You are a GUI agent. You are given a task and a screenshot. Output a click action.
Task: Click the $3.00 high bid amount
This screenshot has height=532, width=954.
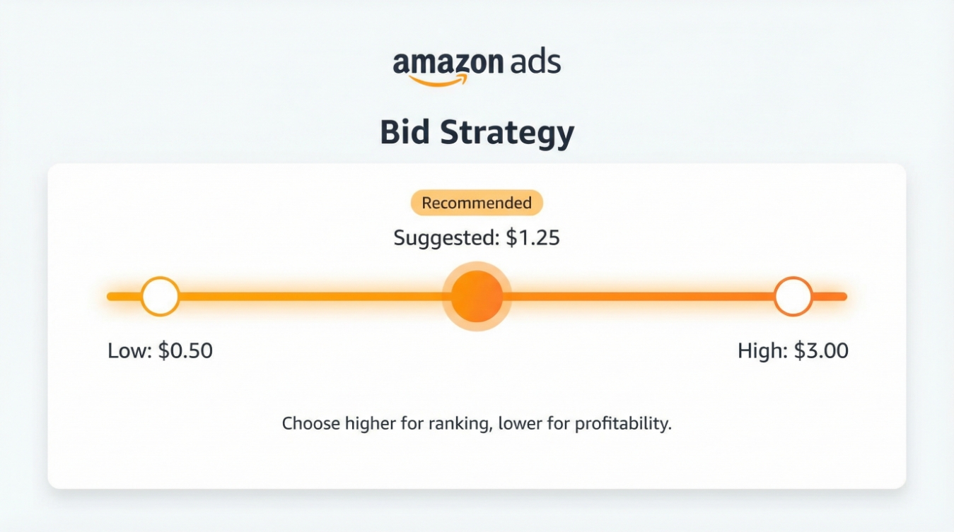tap(821, 350)
